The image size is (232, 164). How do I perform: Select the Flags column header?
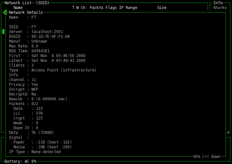pyautogui.click(x=111, y=8)
